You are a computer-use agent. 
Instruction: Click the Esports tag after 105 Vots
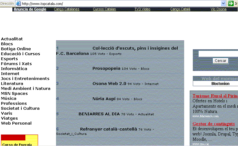click(115, 54)
